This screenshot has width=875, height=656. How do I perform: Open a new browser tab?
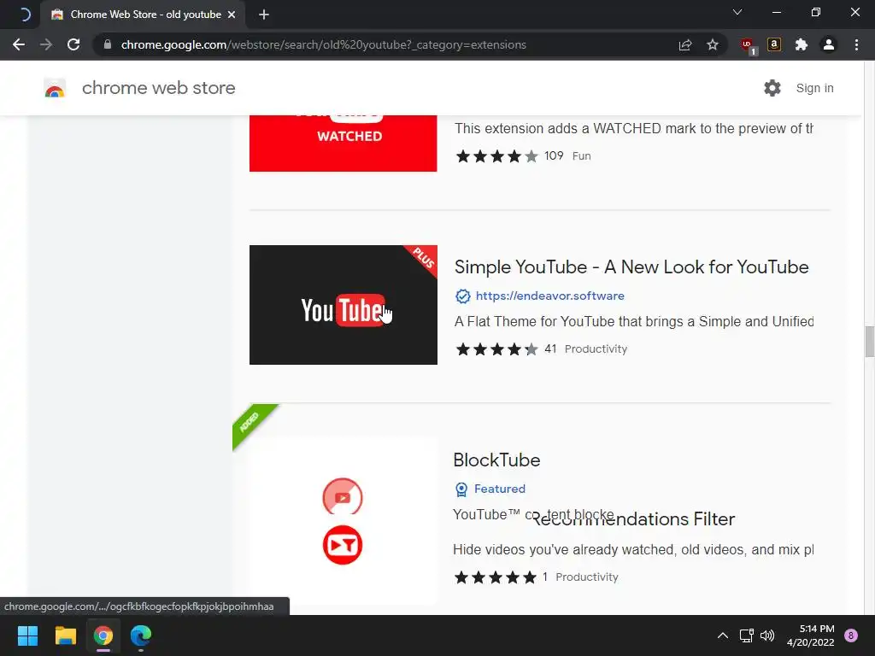pyautogui.click(x=264, y=15)
